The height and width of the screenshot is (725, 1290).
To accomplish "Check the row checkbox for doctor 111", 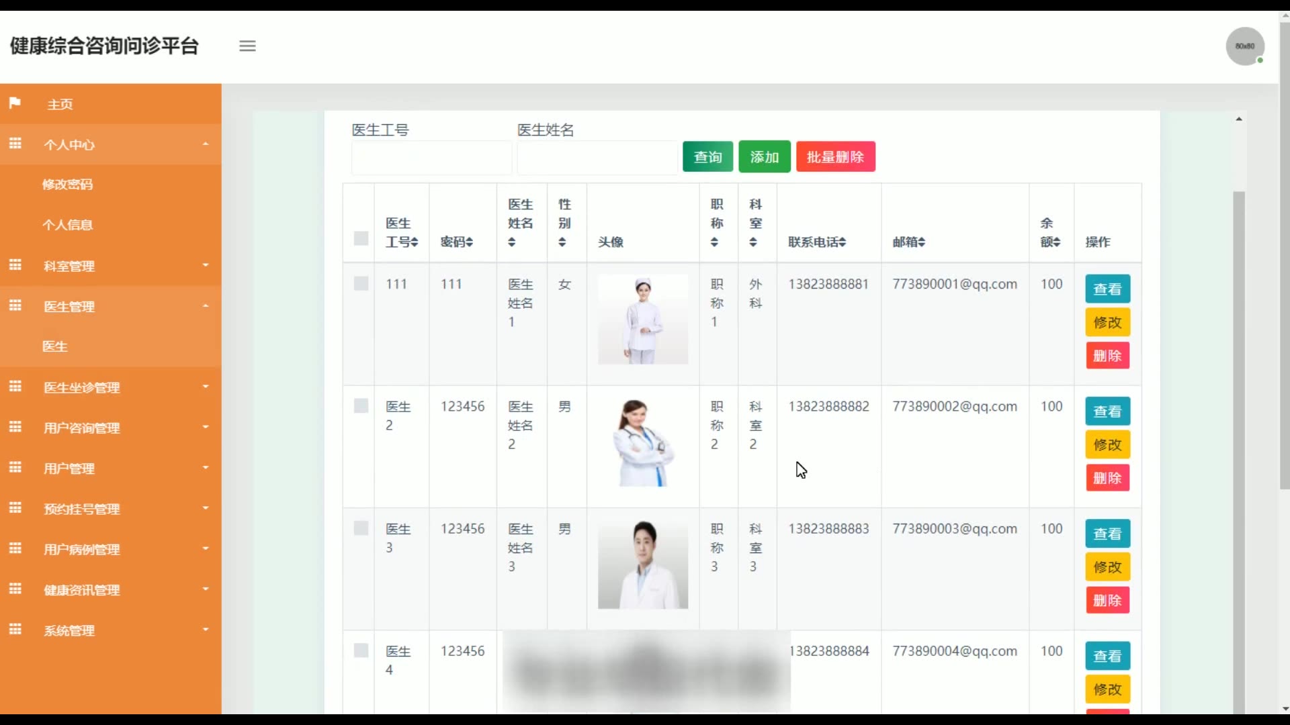I will (x=361, y=283).
